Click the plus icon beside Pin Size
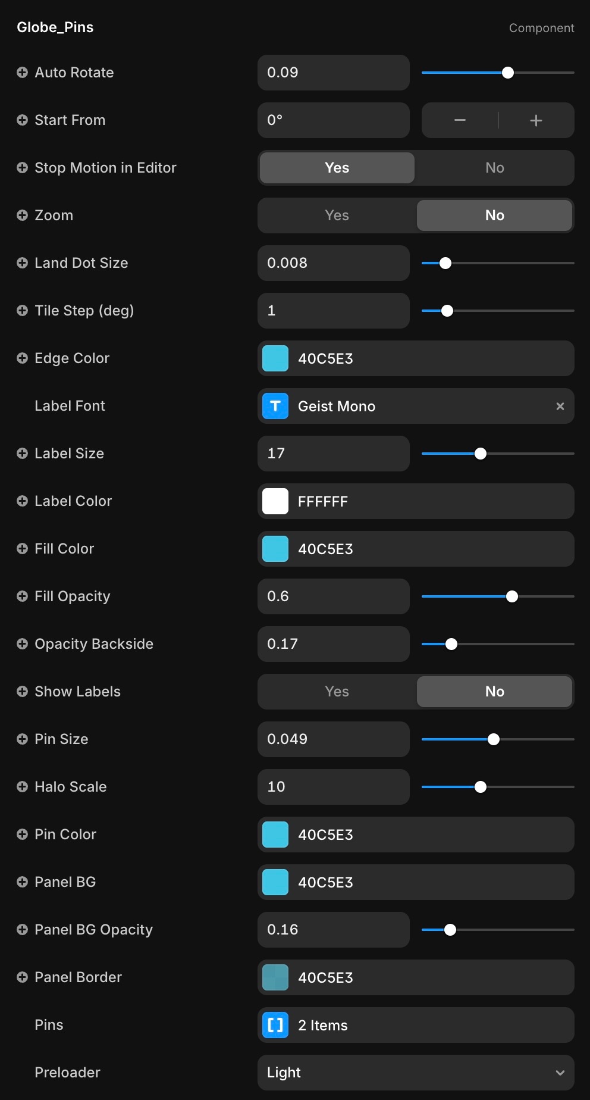Image resolution: width=590 pixels, height=1100 pixels. (x=22, y=739)
